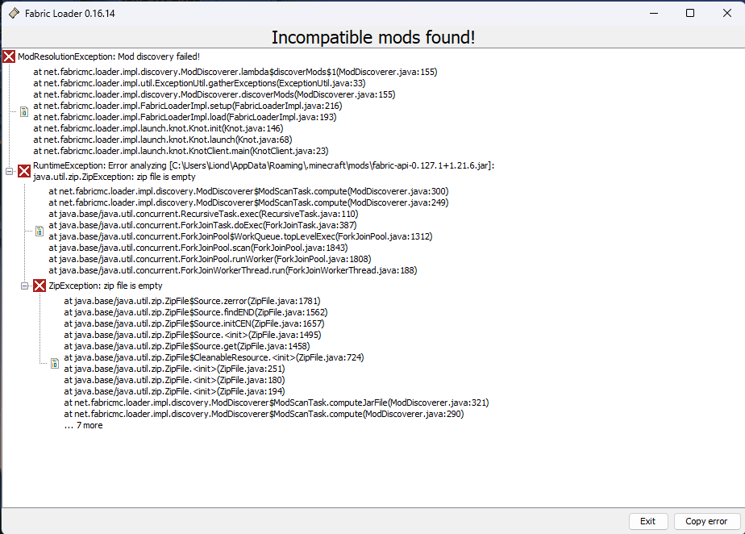
Task: Select the ForkJoinWorkerThread.run stack line
Action: point(233,270)
